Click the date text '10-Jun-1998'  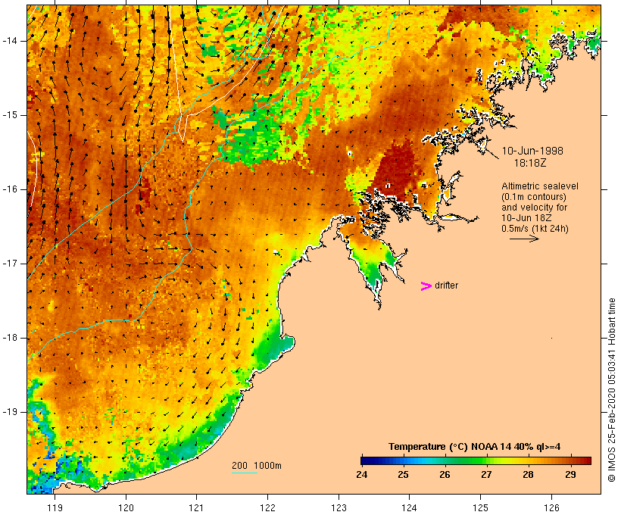pos(532,151)
